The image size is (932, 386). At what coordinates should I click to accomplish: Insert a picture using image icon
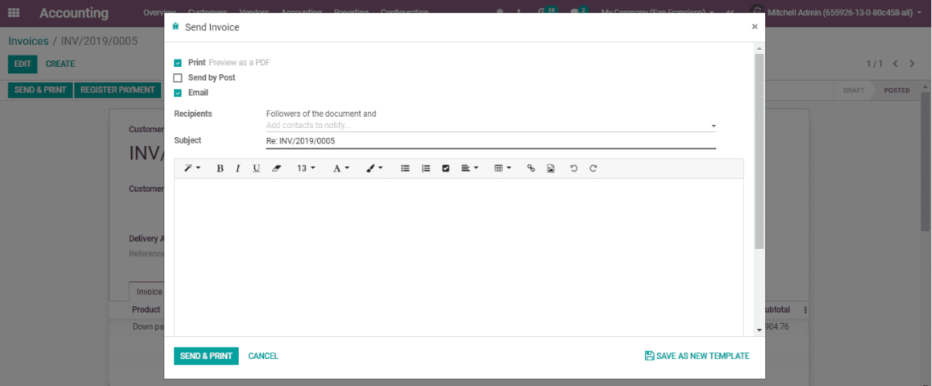(551, 168)
